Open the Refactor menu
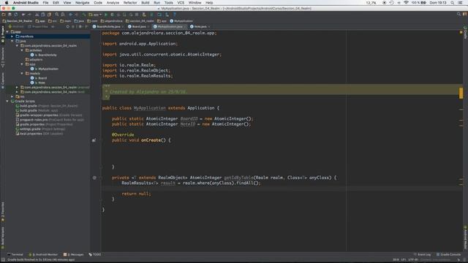Screen dimensions: 468x263 pyautogui.click(x=130, y=3)
